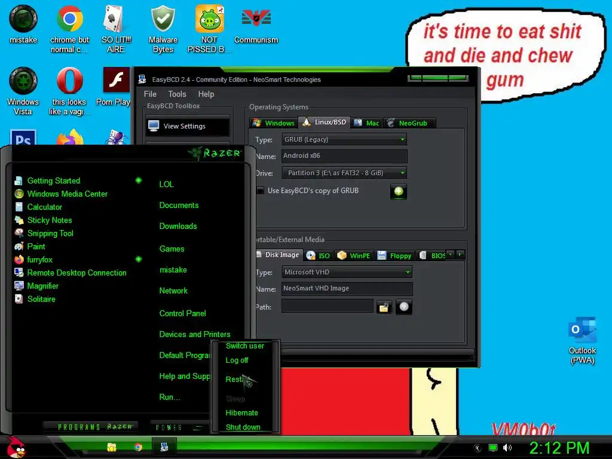Screen dimensions: 612x459
Task: Click the Angry Birds start orb
Action: (16, 447)
